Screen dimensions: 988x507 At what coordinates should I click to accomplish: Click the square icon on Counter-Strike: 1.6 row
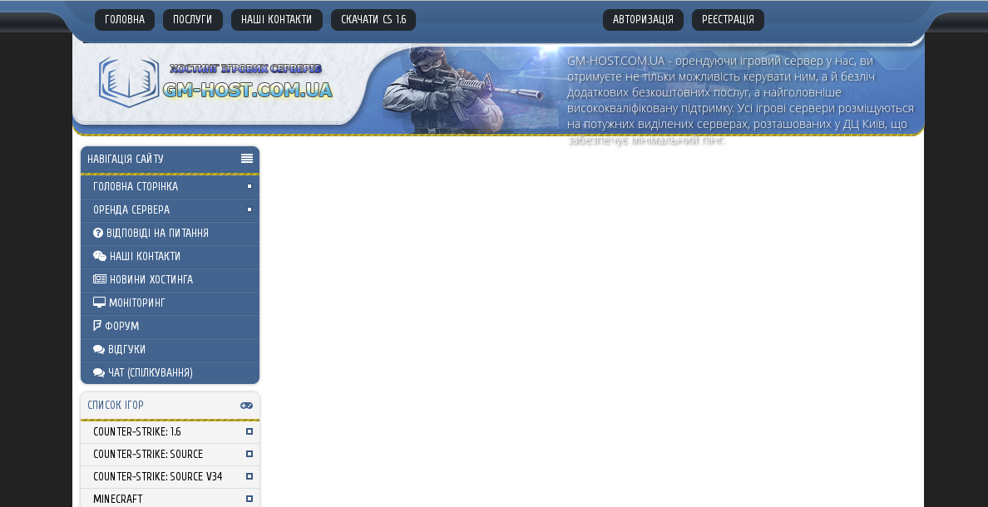point(249,431)
